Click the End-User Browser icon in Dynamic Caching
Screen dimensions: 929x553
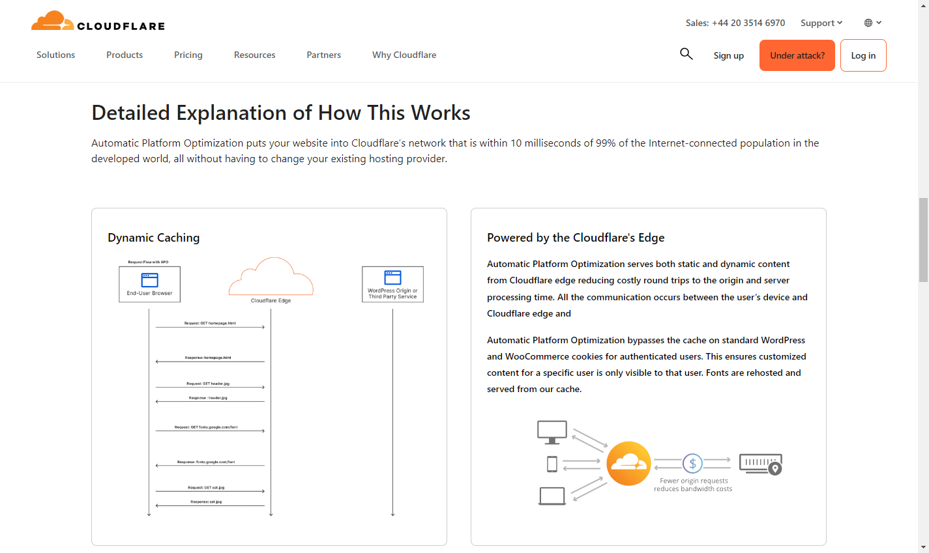(149, 283)
